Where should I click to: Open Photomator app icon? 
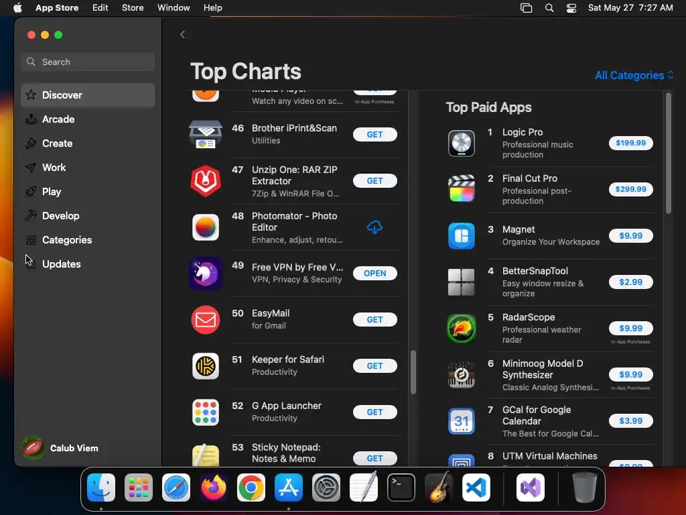tap(206, 227)
